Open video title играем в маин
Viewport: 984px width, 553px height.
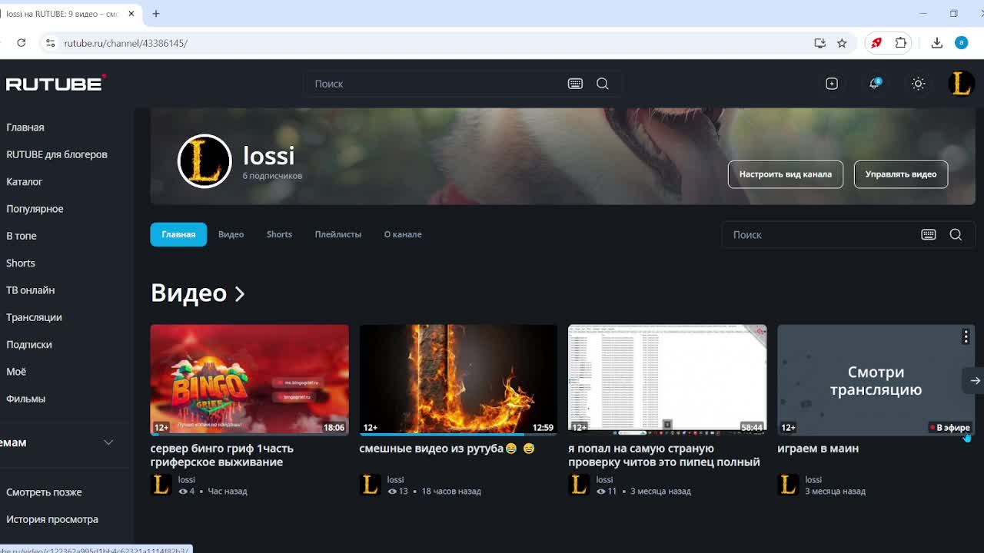click(818, 449)
